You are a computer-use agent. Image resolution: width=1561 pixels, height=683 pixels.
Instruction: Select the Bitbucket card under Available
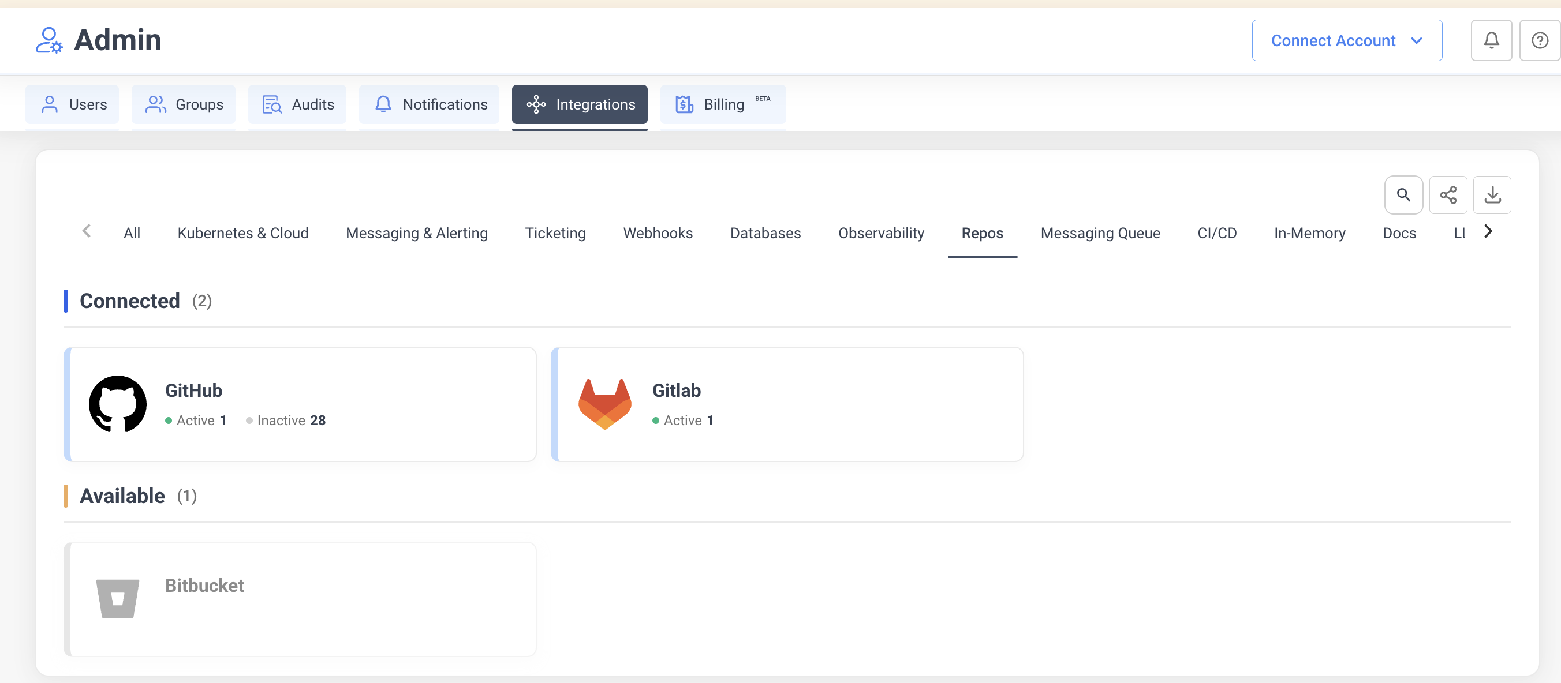click(x=301, y=599)
